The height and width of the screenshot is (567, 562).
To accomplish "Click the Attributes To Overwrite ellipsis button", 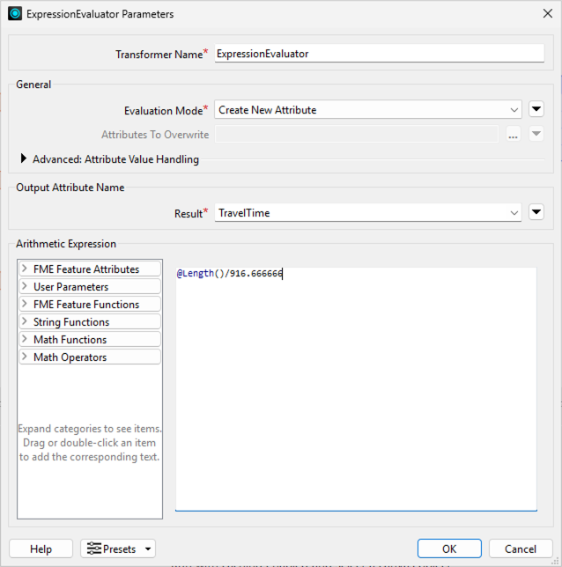I will [x=514, y=134].
